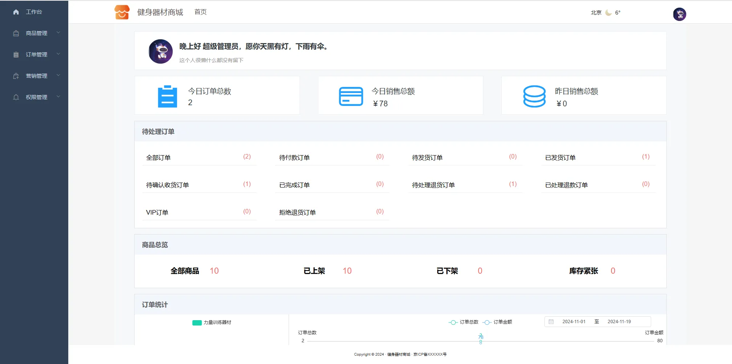Screen dimensions: 732x364
Task: Open the 待处理退货订单 order link
Action: (433, 185)
